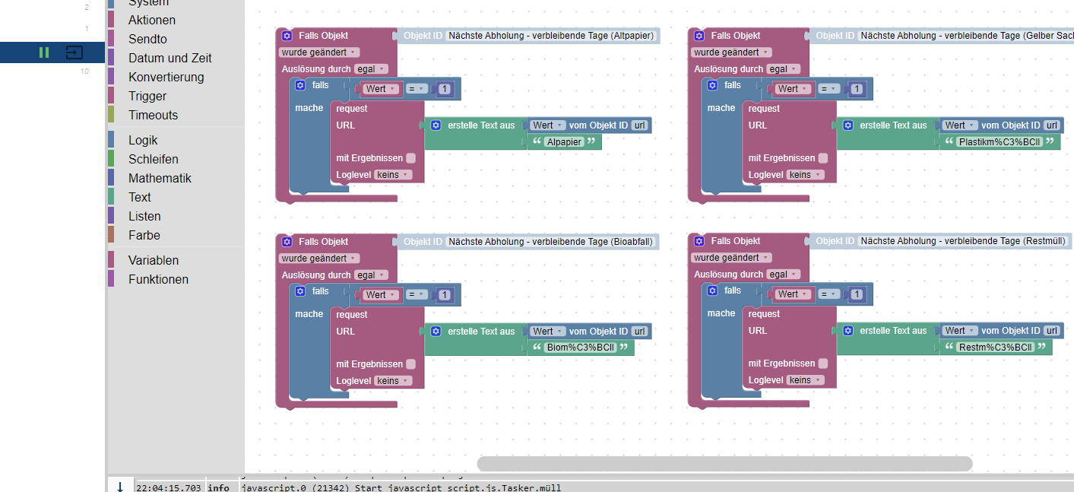Open 'Wert' dropdown before 'vom Objekt ID' in Altpapier block
The width and height of the screenshot is (1074, 492).
(547, 125)
